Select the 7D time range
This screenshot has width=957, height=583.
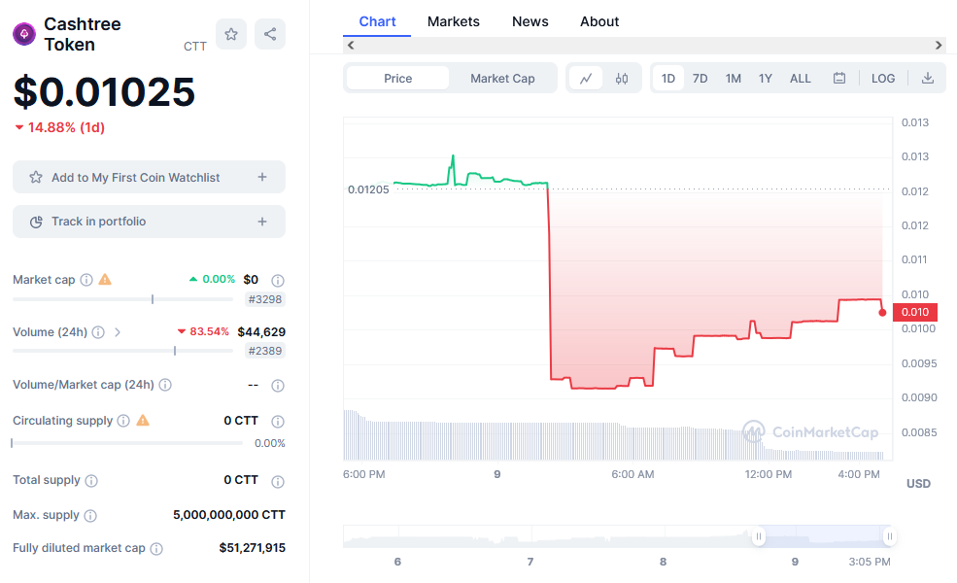[701, 78]
